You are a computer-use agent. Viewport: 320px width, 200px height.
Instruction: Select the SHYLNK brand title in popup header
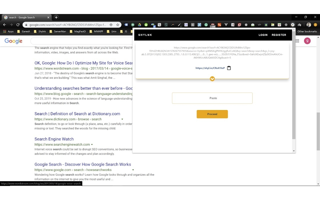click(x=145, y=35)
